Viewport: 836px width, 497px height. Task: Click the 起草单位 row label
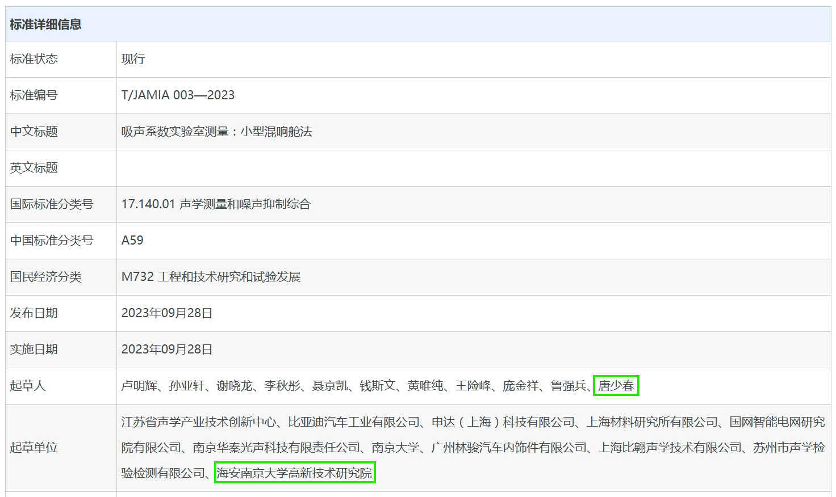point(34,448)
